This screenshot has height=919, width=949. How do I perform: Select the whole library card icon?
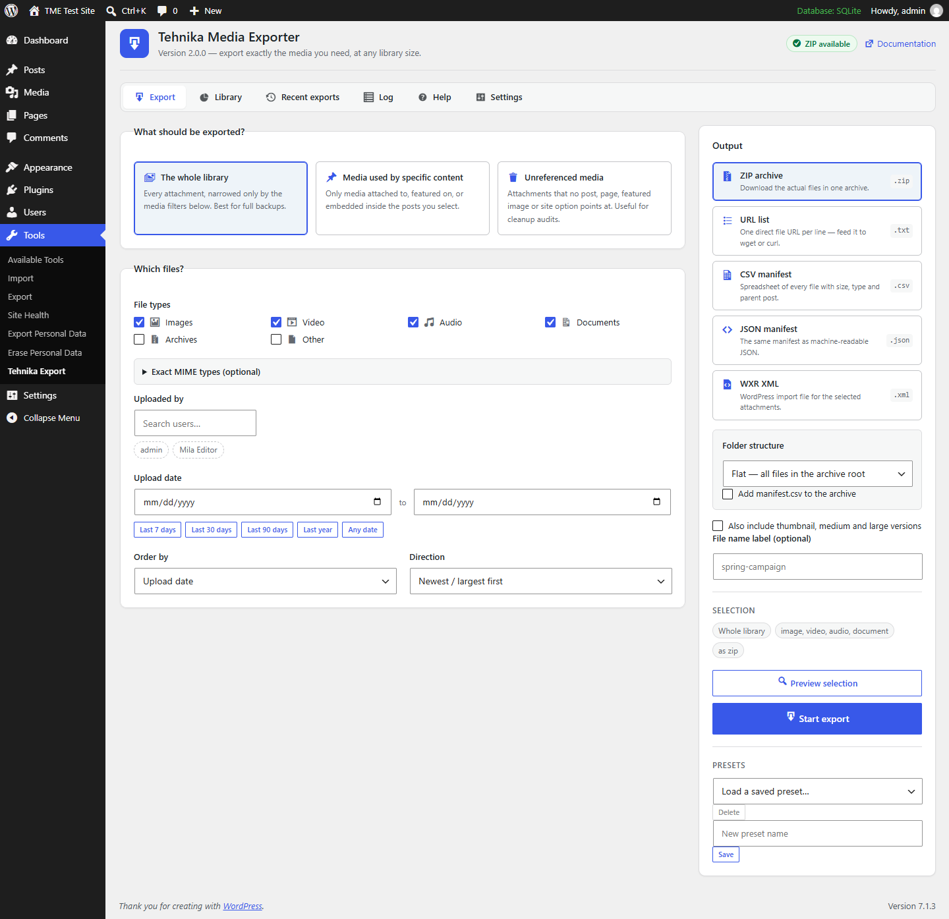150,177
